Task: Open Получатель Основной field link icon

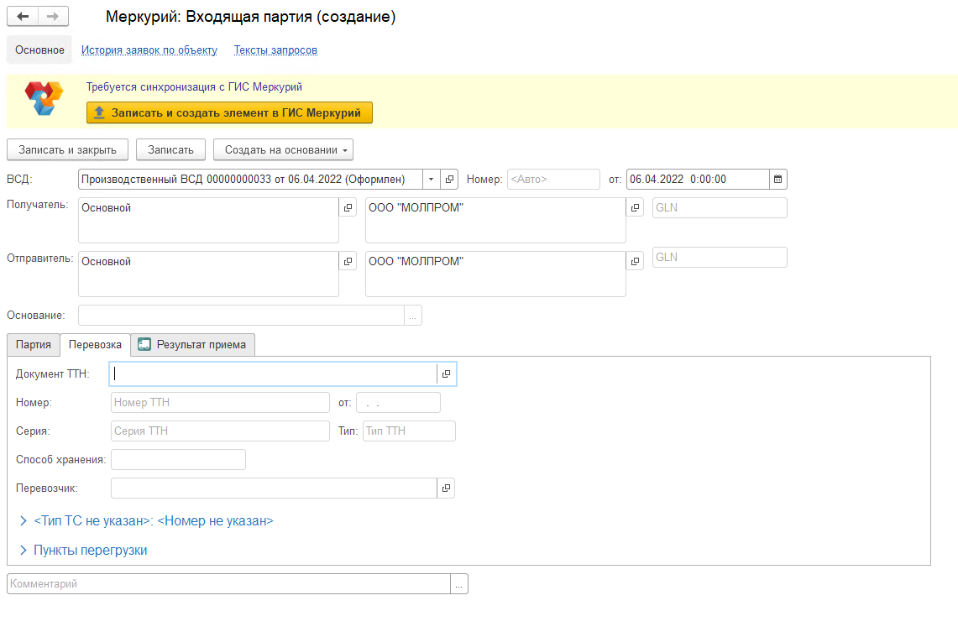Action: click(348, 208)
